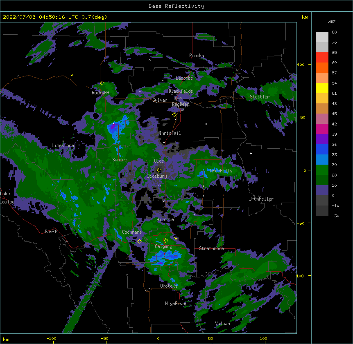Viewport: 353px width, 344px height.
Task: Click the RockyMH label
Action: tap(100, 92)
